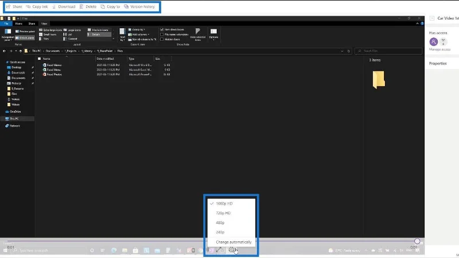This screenshot has height=258, width=459.
Task: Click the Share icon in SharePoint toolbar
Action: pos(8,6)
